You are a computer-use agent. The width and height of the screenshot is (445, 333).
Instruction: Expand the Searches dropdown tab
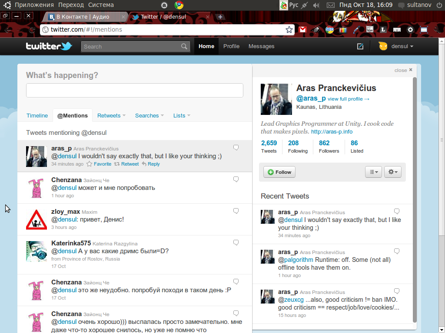(149, 115)
